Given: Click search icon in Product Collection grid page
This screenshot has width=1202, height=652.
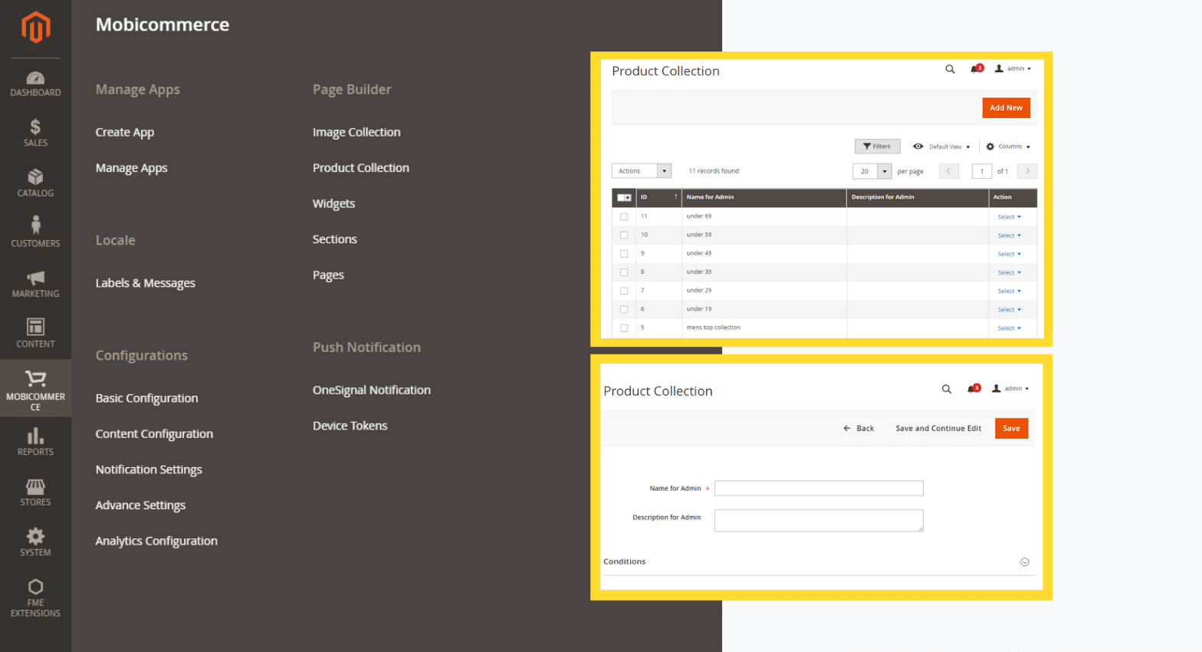Looking at the screenshot, I should [950, 69].
